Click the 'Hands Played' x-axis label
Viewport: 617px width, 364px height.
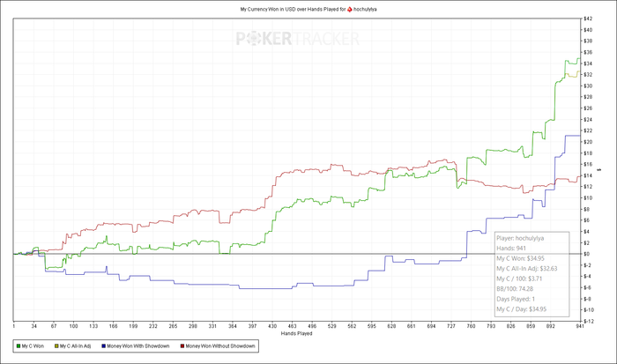297,334
